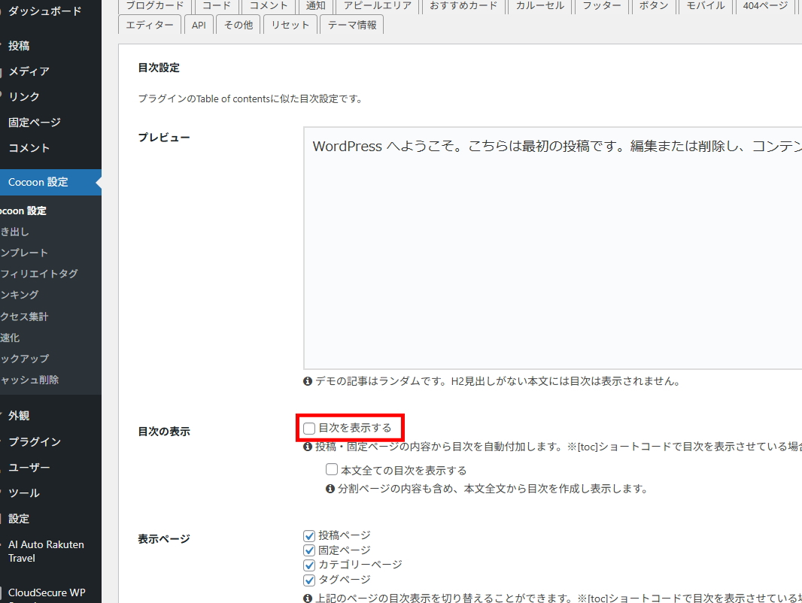The image size is (802, 603).
Task: Select the おすすめカード tab
Action: pyautogui.click(x=463, y=6)
